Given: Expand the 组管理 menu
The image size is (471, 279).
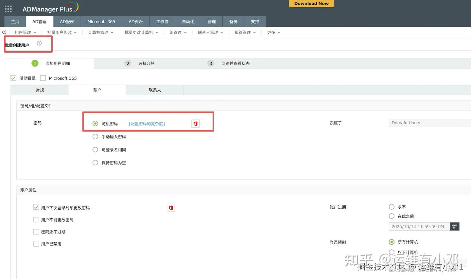Looking at the screenshot, I should coord(178,32).
